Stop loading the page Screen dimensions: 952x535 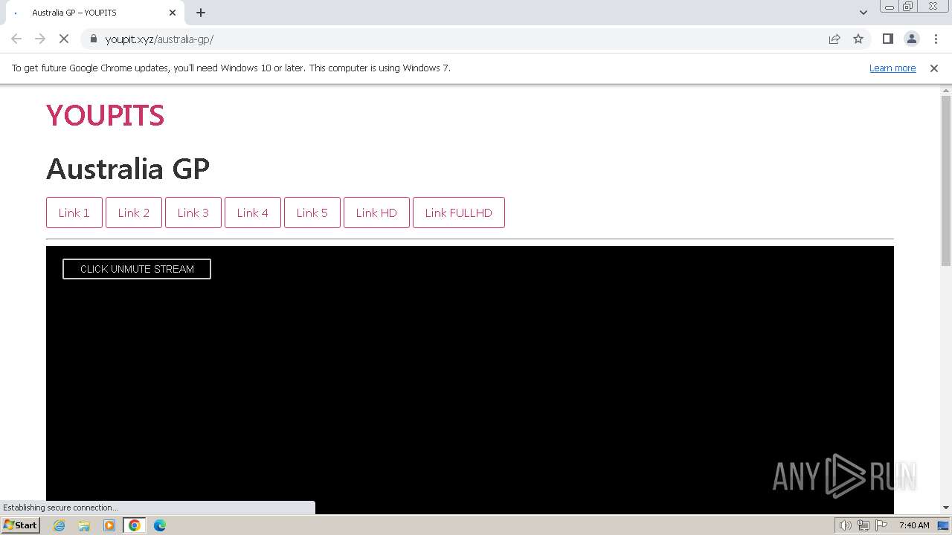pos(64,39)
